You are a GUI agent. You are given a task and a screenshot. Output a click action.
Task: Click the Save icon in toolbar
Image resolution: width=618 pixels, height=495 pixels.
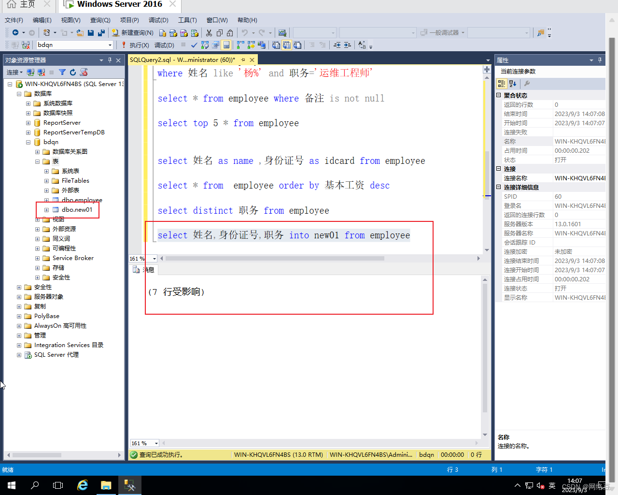click(x=91, y=32)
